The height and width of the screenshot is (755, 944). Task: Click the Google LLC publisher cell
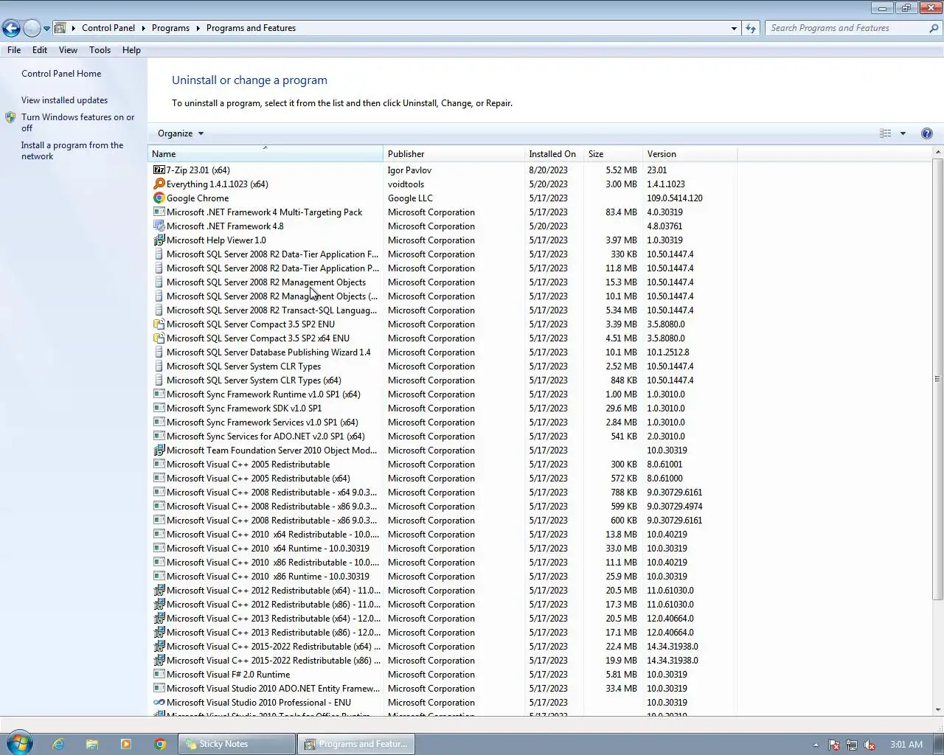pos(410,198)
